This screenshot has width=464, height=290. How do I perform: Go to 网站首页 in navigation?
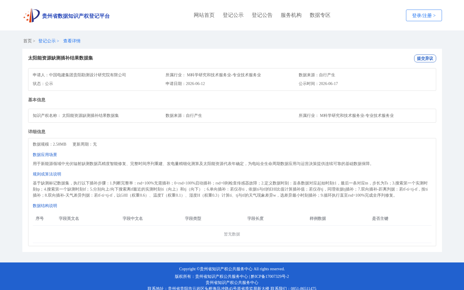click(x=204, y=15)
